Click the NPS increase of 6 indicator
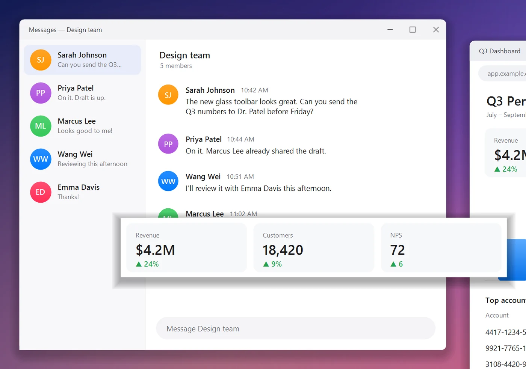This screenshot has height=369, width=526. pyautogui.click(x=396, y=264)
